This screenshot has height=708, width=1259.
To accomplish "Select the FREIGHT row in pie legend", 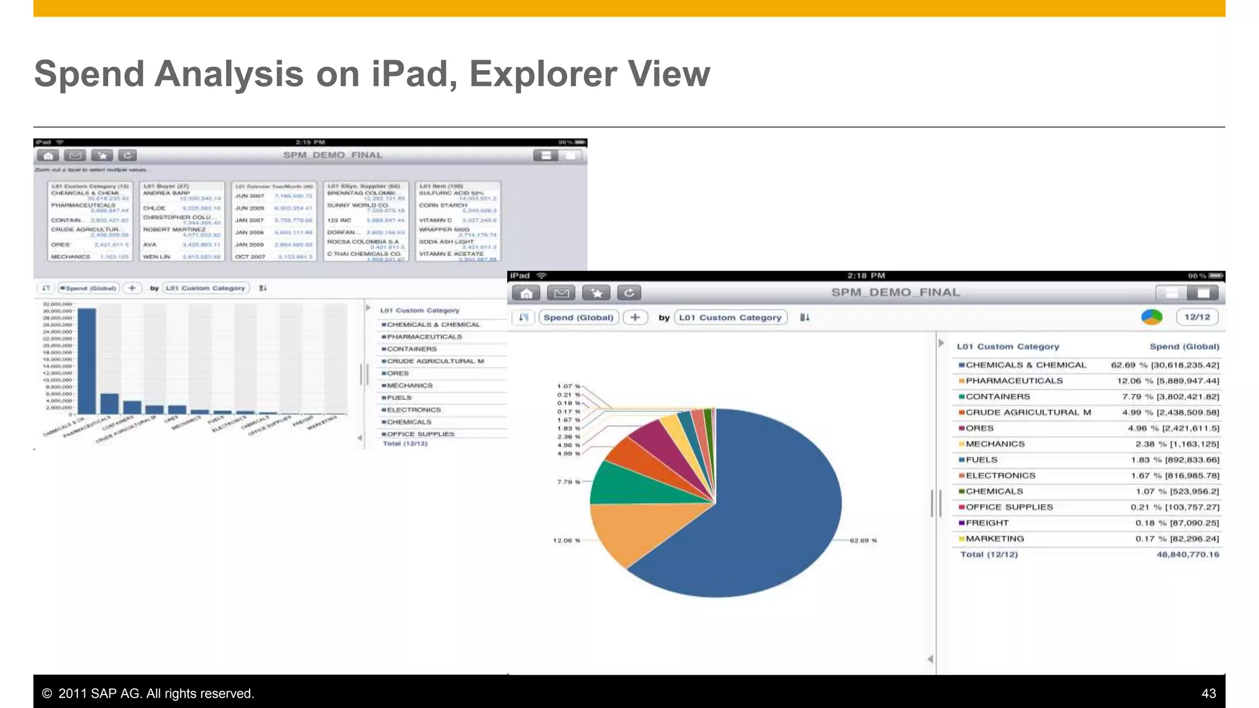I will click(1088, 523).
